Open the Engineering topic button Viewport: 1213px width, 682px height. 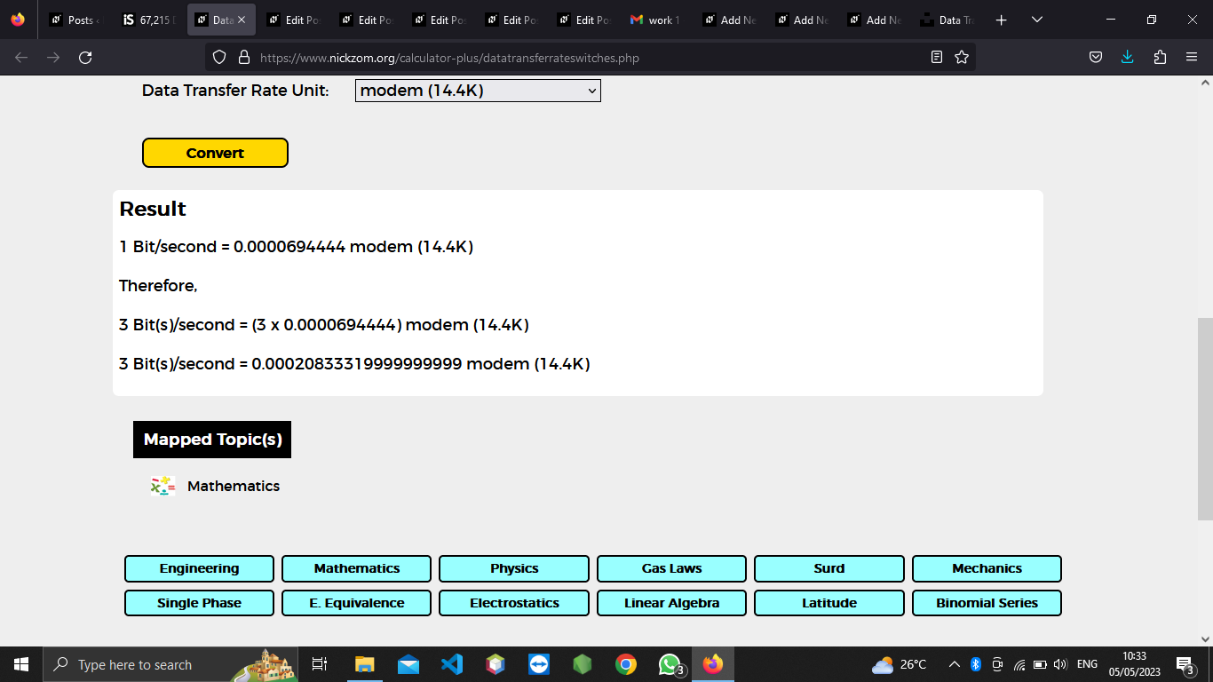pyautogui.click(x=199, y=568)
